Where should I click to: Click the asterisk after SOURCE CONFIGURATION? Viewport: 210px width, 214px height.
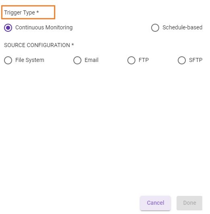[73, 45]
